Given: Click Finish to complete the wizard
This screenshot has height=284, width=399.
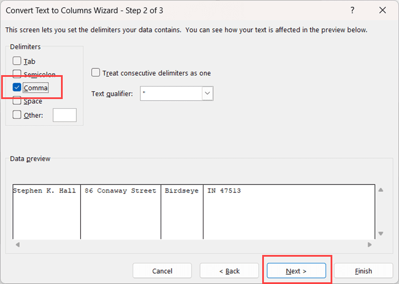Looking at the screenshot, I should (x=363, y=271).
